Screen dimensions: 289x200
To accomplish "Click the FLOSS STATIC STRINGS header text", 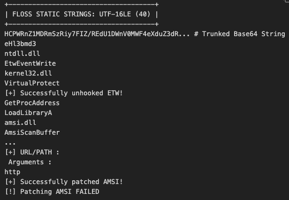I will tap(81, 14).
